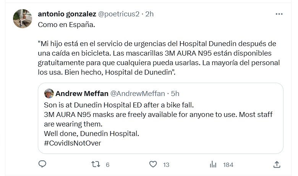Open antonio gonzalez's profile via display name
This screenshot has width=298, height=176.
coord(67,14)
